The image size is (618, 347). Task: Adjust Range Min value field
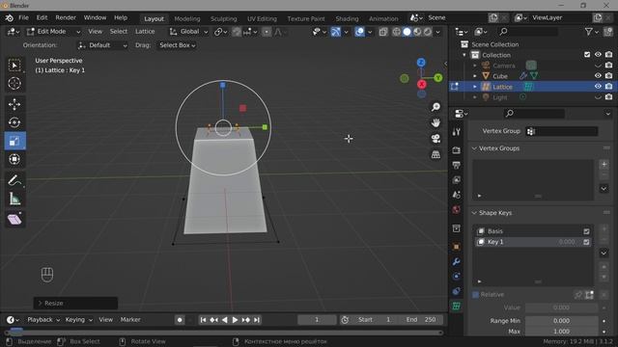561,321
